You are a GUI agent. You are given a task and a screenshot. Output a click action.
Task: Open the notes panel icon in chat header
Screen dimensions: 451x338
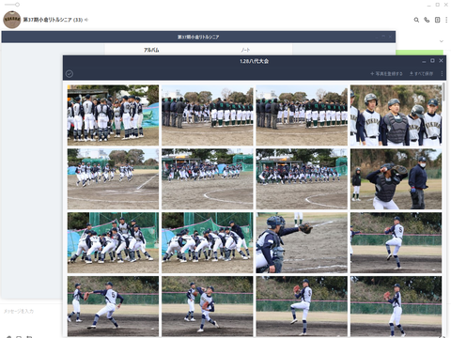437,20
